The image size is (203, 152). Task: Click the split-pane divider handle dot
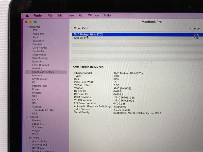[x=151, y=62]
